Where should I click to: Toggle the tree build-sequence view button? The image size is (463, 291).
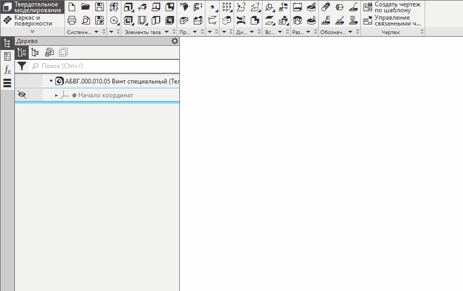pyautogui.click(x=22, y=52)
